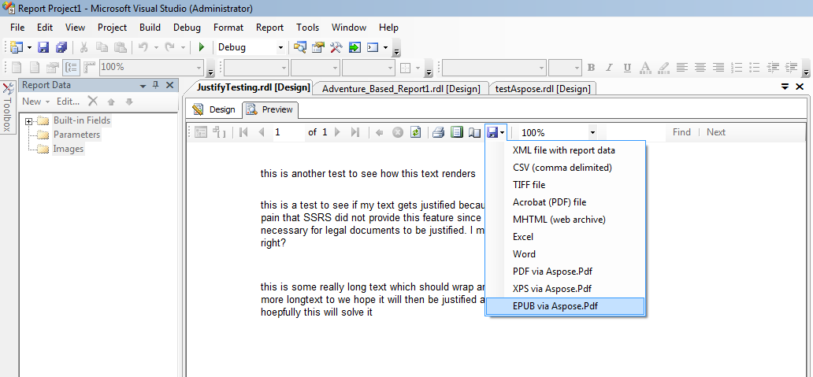
Task: Go to next page in preview
Action: [337, 132]
